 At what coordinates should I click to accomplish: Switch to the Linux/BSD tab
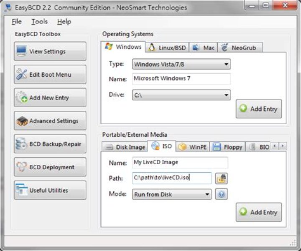167,48
